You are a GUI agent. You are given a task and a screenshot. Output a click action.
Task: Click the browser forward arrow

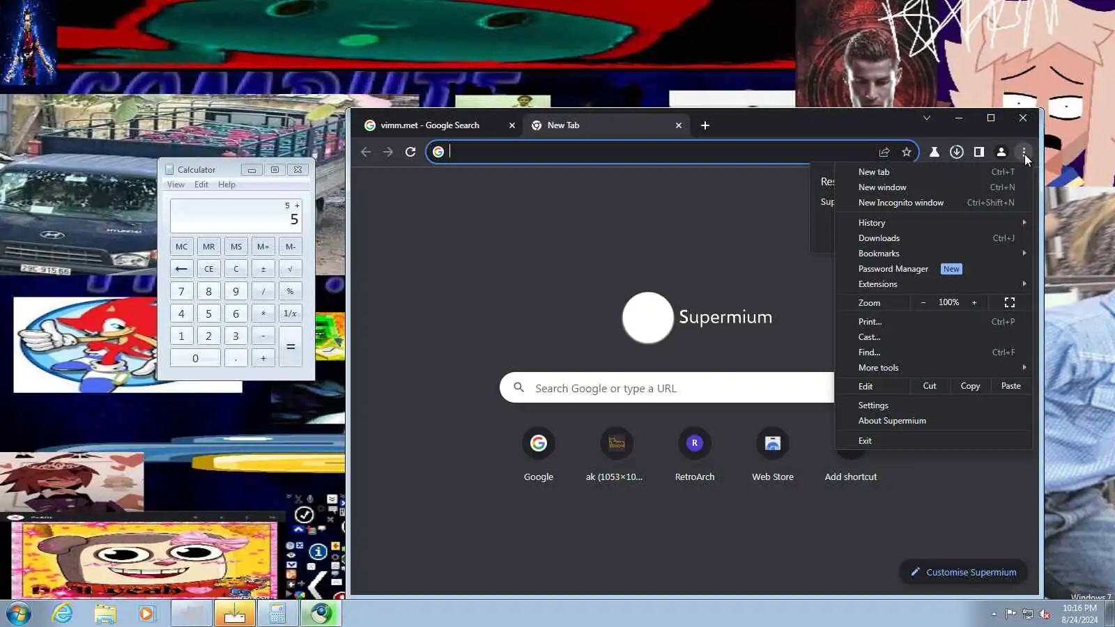tap(388, 152)
